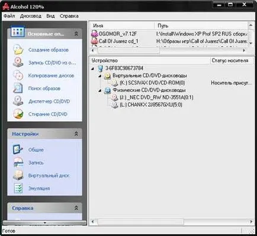Click the Виртуальный диск settings icon

tap(18, 175)
